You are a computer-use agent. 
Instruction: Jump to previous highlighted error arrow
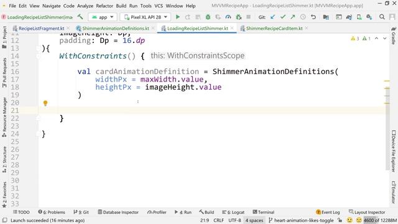[x=377, y=39]
